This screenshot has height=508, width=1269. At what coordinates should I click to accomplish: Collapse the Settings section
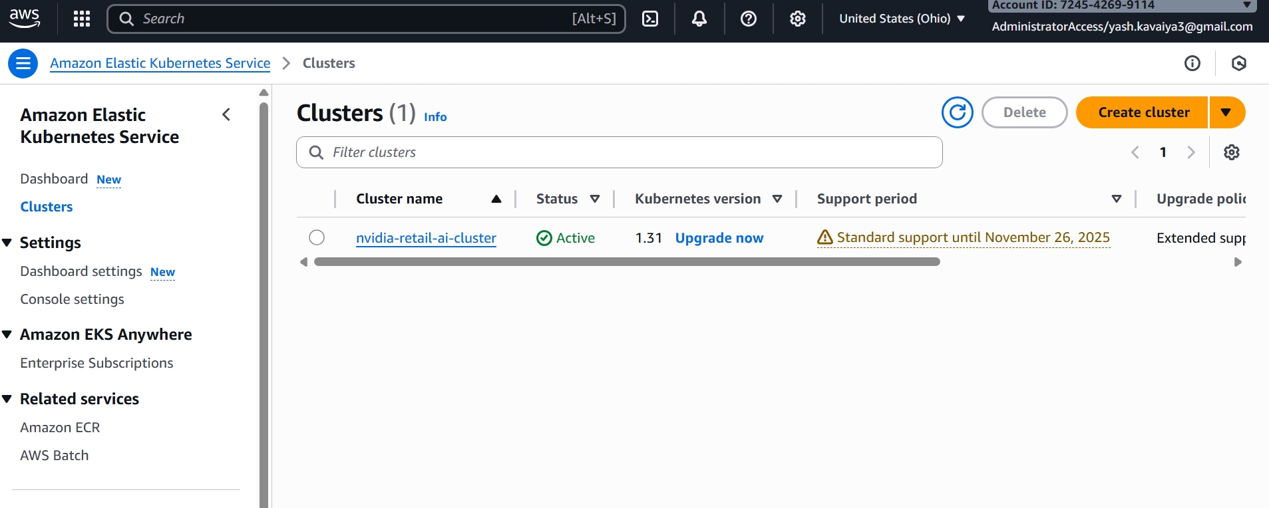tap(7, 243)
